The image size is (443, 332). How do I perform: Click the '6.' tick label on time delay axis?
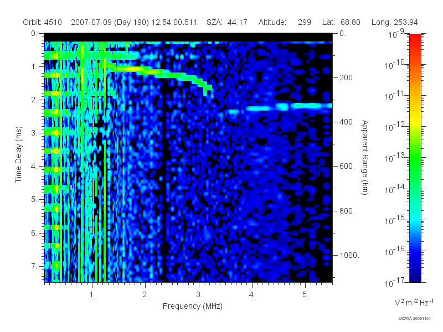(x=34, y=233)
